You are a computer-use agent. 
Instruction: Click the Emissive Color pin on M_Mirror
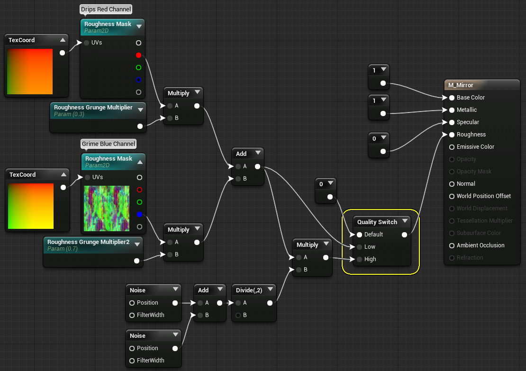point(452,147)
